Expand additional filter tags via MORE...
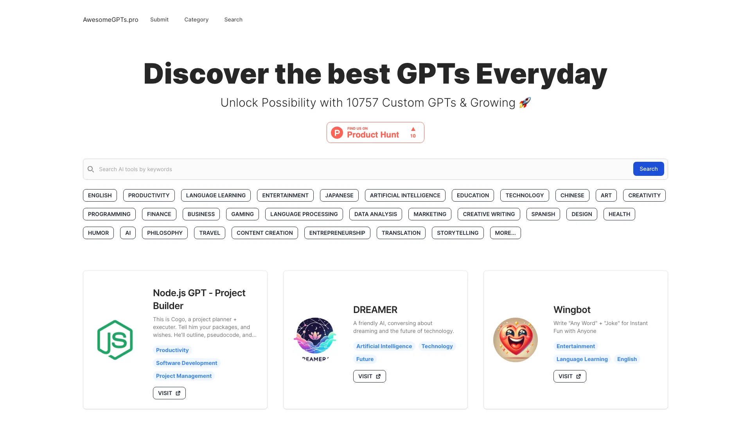Viewport: 751px width, 422px height. pyautogui.click(x=505, y=232)
